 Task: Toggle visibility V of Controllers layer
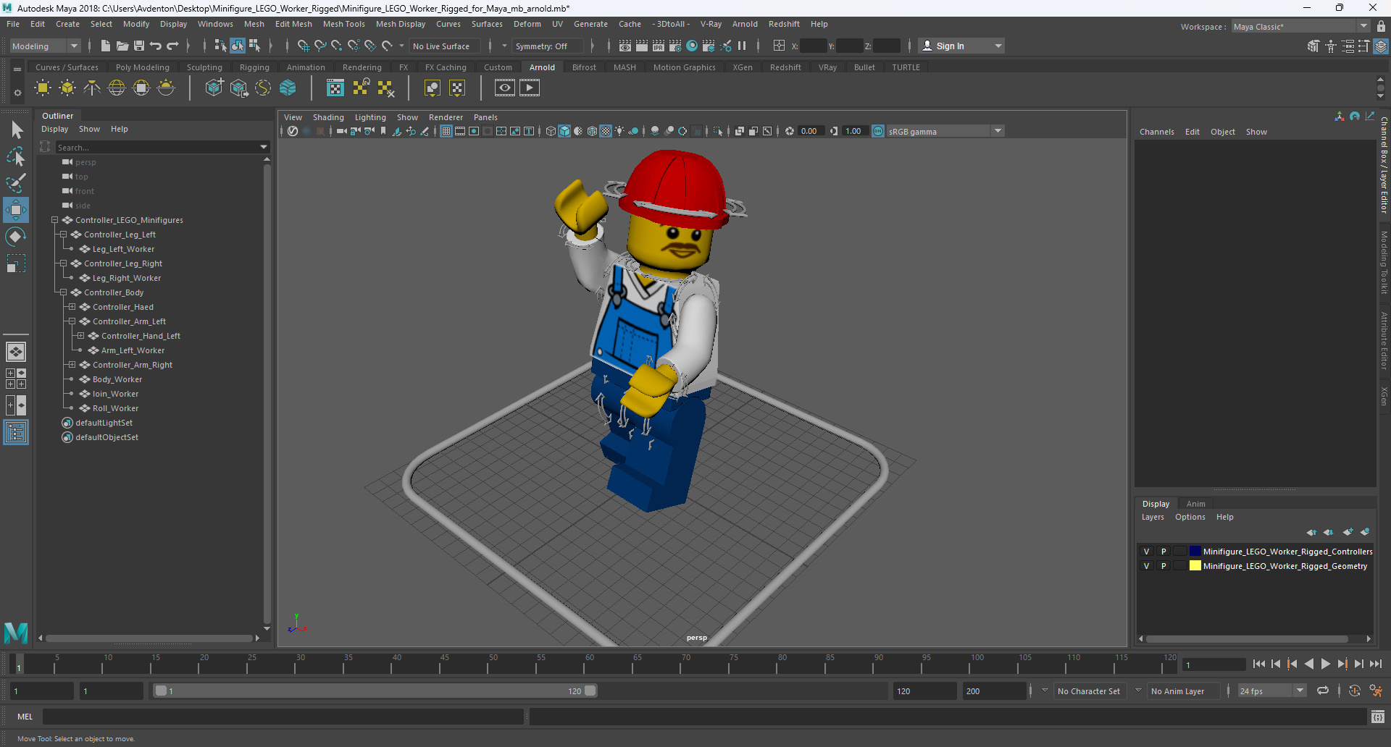click(1146, 552)
